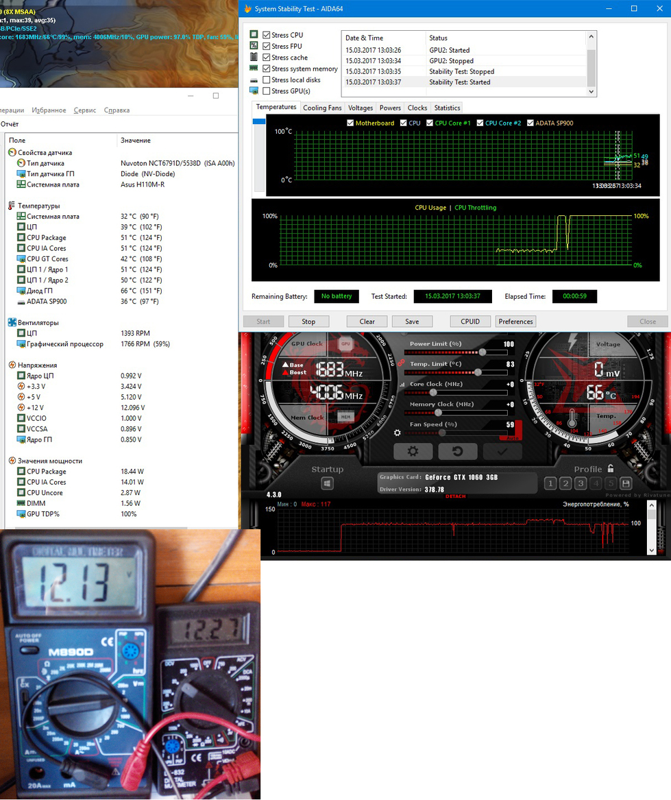The width and height of the screenshot is (671, 800).
Task: Click the Profile padlock icon
Action: pos(611,468)
